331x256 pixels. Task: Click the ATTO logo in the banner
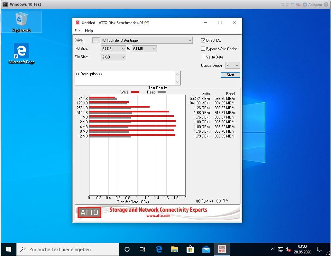(x=89, y=212)
